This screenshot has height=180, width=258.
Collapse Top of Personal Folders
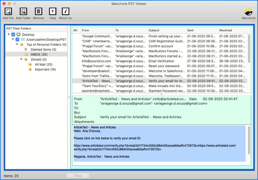(x=17, y=45)
